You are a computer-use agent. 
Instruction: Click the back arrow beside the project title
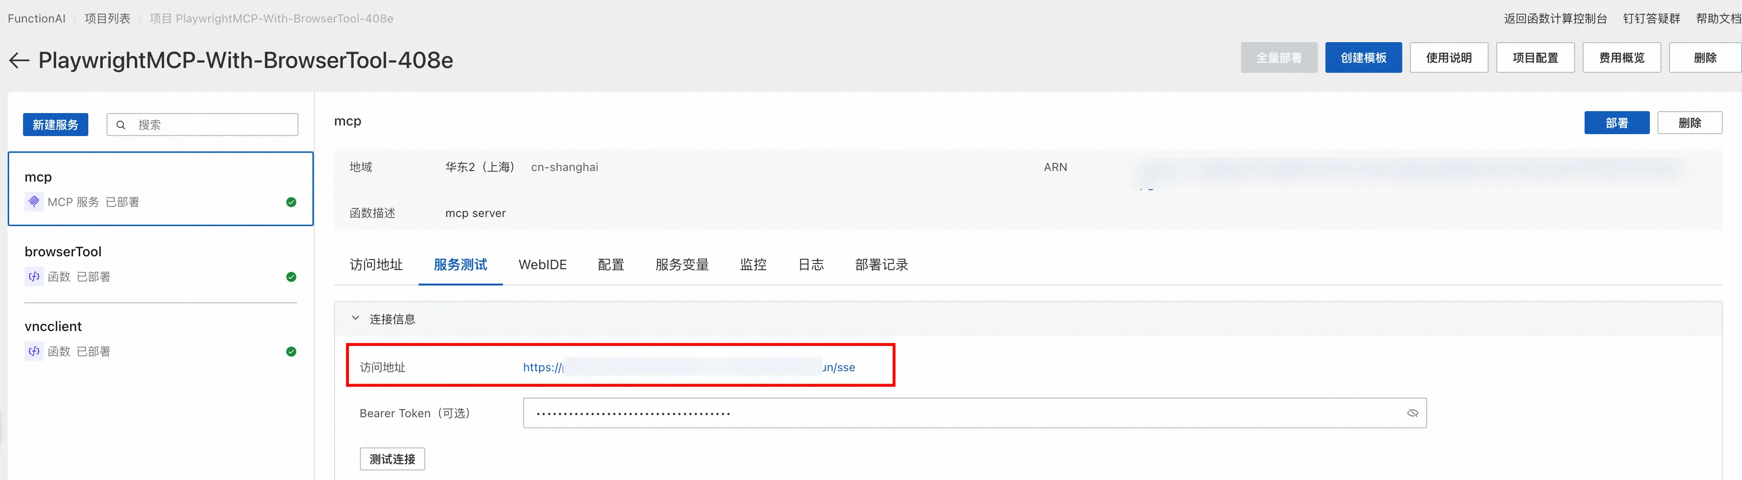pyautogui.click(x=18, y=60)
